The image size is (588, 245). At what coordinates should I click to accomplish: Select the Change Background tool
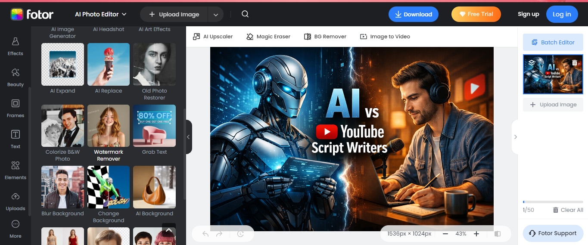[x=109, y=195]
